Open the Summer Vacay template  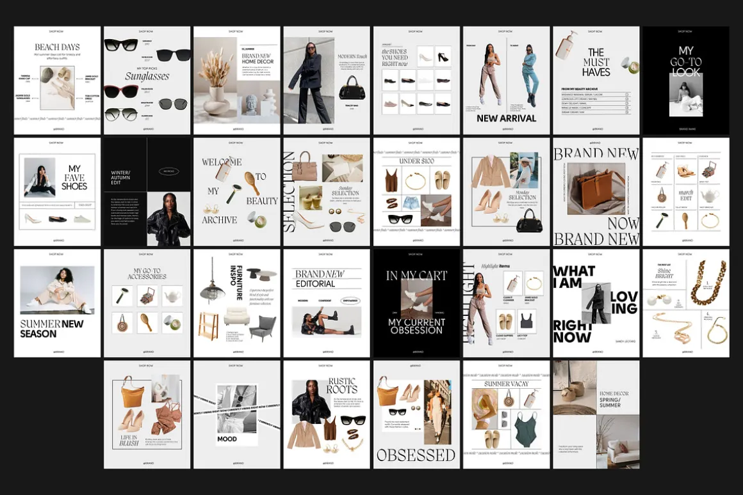pos(506,414)
